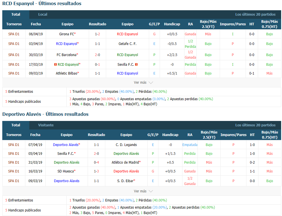Click the HT score 0-2
The image size is (282, 216).
[252, 162]
